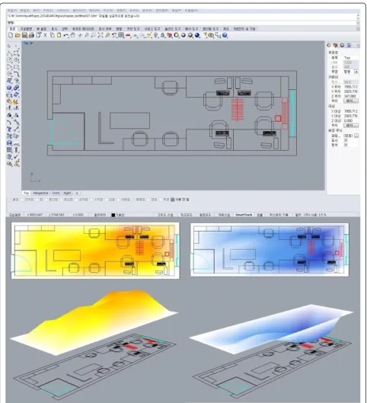Screen dimensions: 367x403
Task: Click the black layer color swatch in status bar
Action: (113, 215)
